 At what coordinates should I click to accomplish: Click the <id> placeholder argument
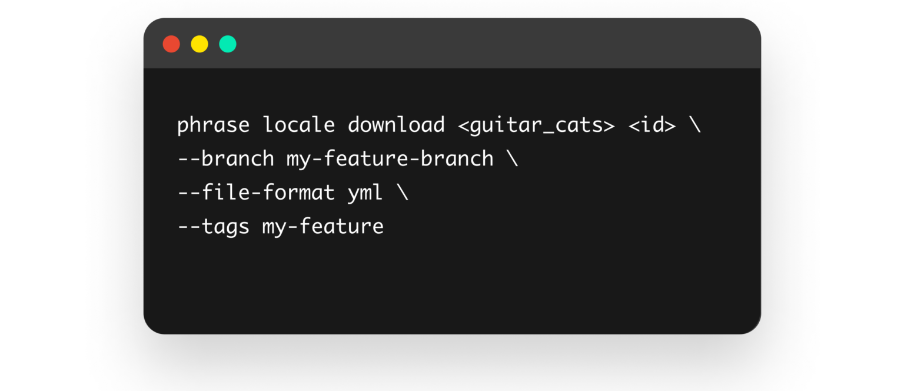[652, 125]
